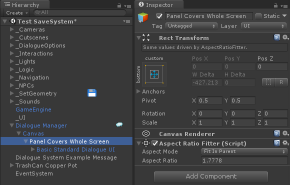Image resolution: width=290 pixels, height=185 pixels.
Task: Collapse the Rect Transform component
Action: [138, 38]
